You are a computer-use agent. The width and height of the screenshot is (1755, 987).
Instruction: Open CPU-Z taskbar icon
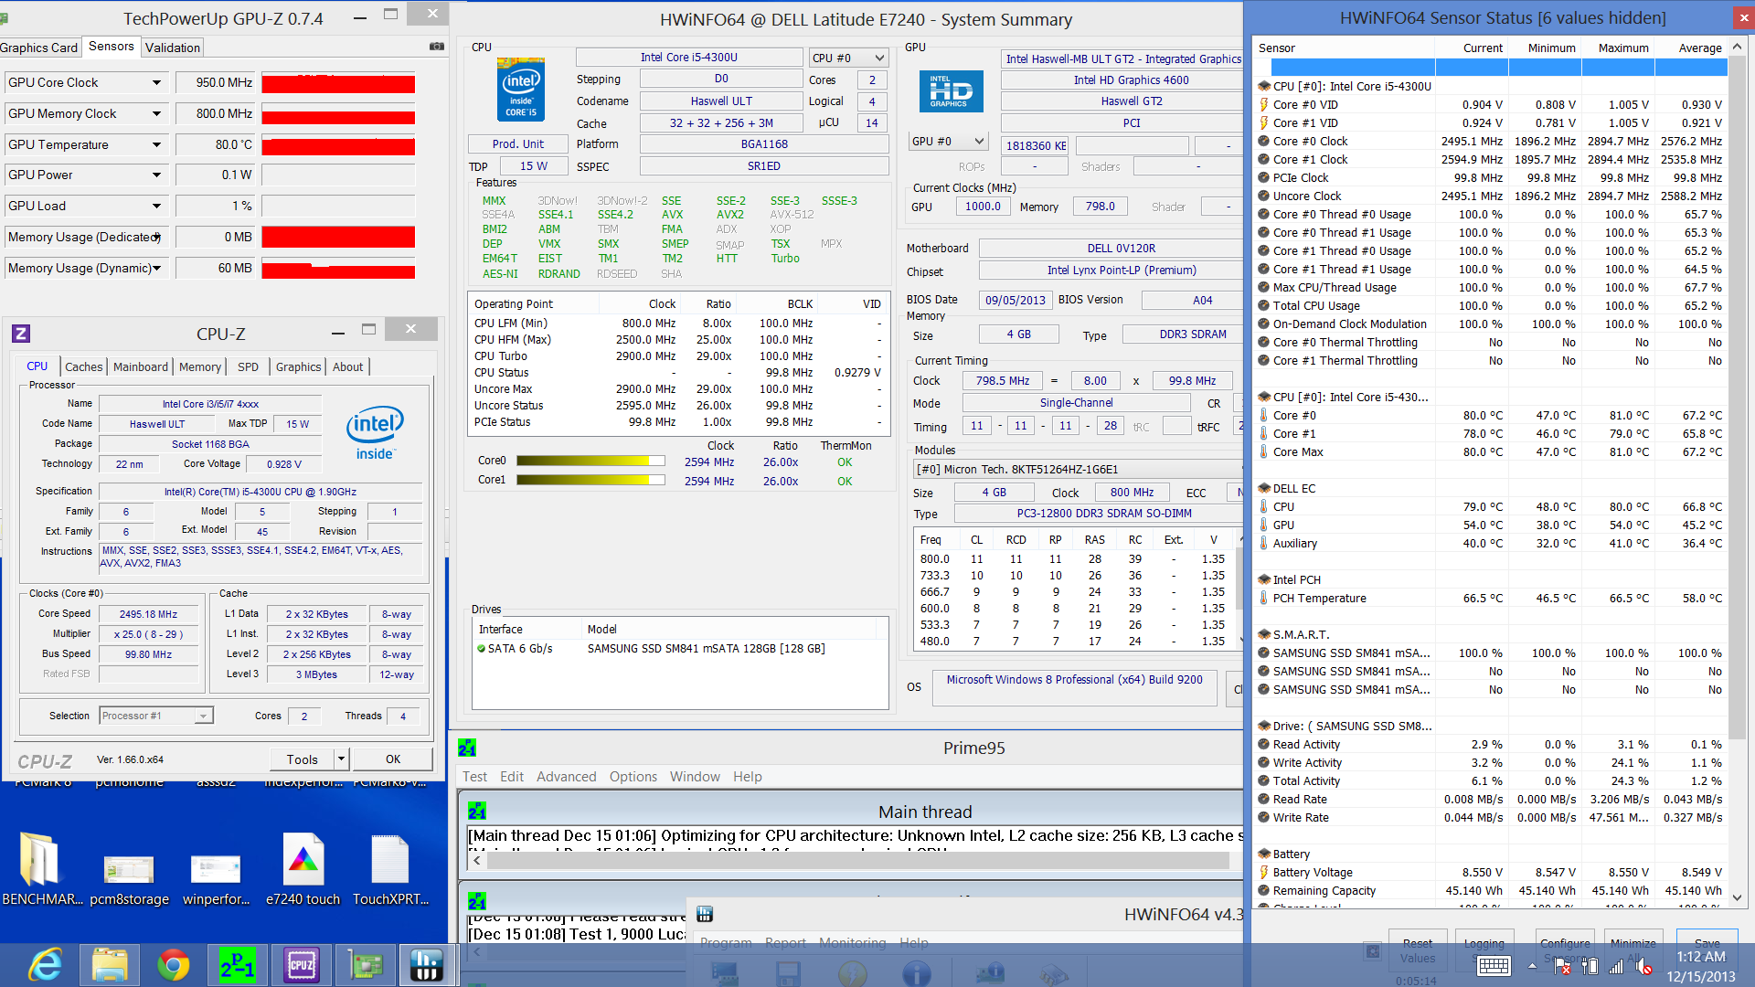click(x=301, y=965)
